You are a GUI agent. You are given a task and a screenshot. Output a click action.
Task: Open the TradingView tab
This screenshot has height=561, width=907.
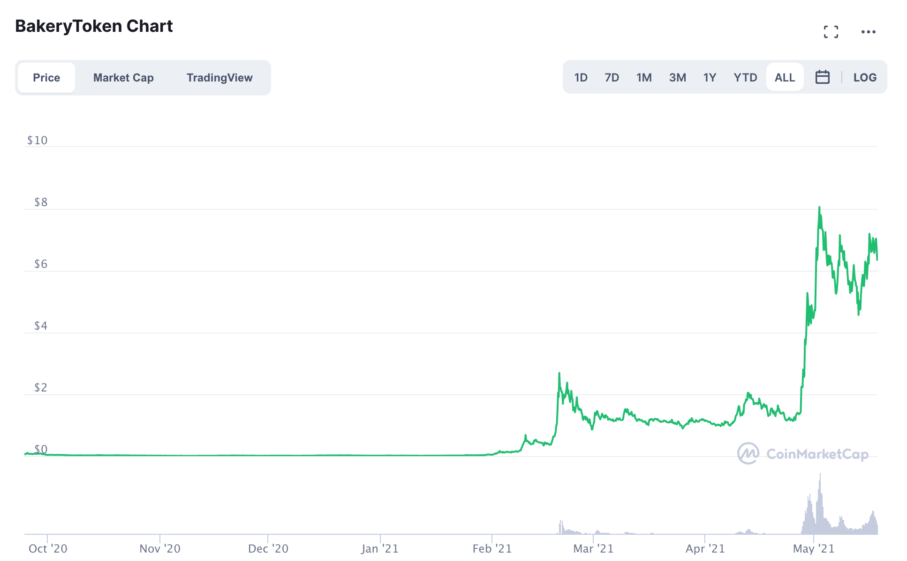pos(219,78)
